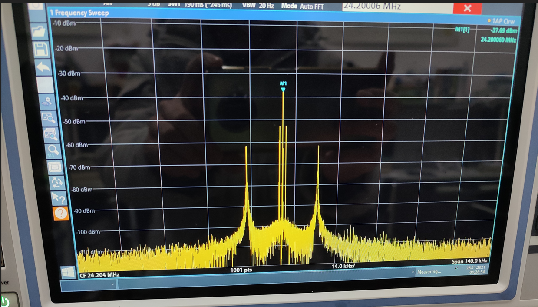Open file using the folder icon
The image size is (538, 307).
point(39,31)
